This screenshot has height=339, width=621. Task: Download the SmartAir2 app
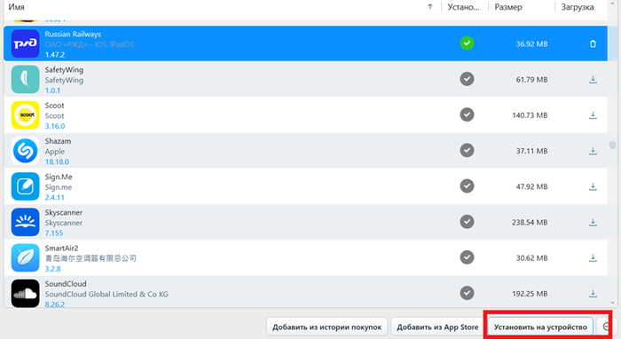tap(593, 258)
